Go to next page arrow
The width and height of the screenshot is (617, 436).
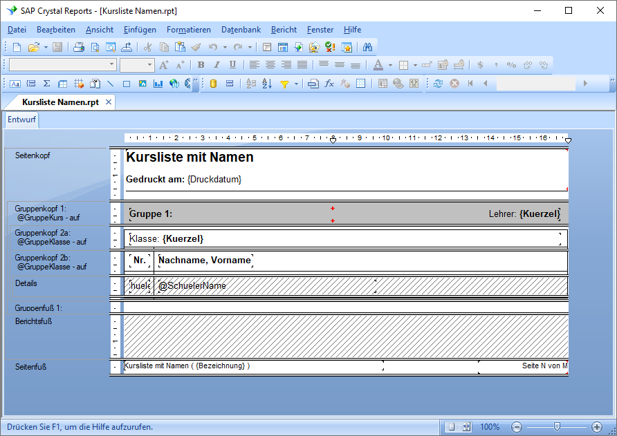[585, 84]
